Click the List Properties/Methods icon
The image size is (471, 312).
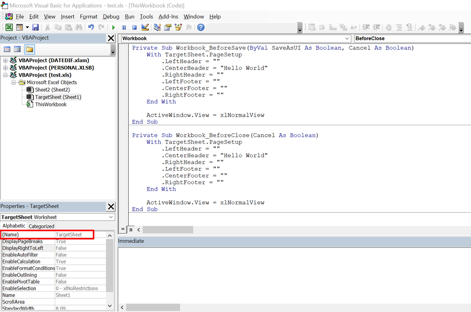coord(312,27)
